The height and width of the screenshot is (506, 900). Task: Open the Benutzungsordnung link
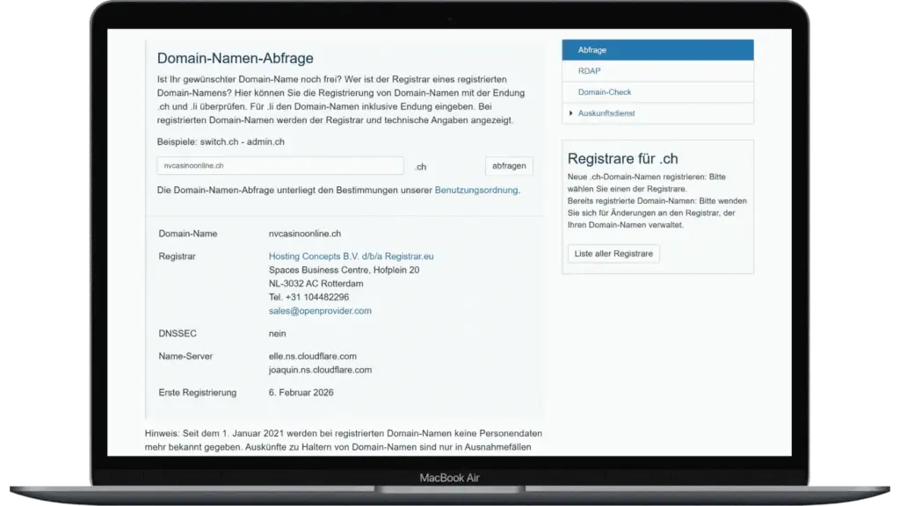[475, 190]
